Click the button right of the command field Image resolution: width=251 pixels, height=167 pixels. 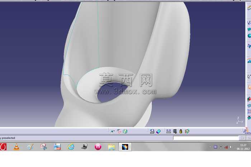(x=242, y=138)
